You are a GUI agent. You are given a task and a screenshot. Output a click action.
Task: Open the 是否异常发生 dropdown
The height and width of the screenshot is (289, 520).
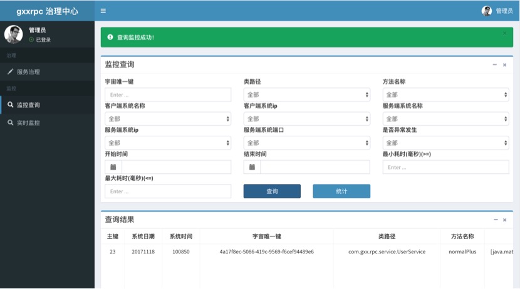pyautogui.click(x=445, y=143)
